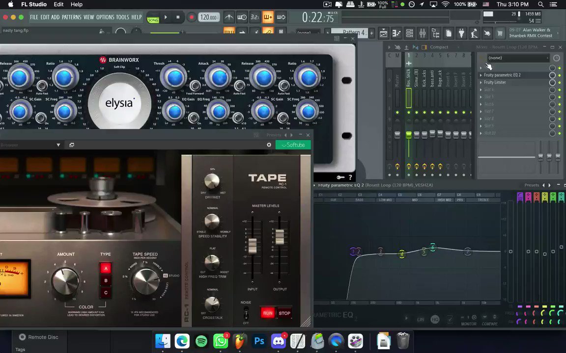Open the Tape plugin preset browser dropdown arrow
The width and height of the screenshot is (566, 353).
pyautogui.click(x=58, y=145)
